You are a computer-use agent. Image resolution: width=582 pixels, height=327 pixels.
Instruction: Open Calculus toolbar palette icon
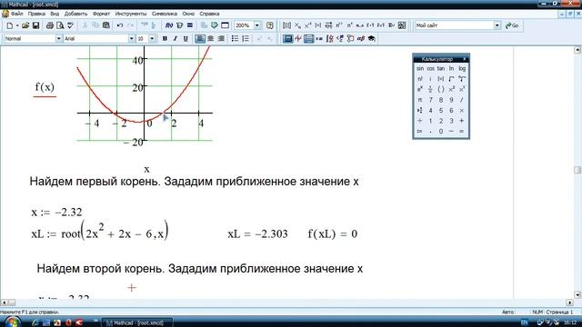pyautogui.click(x=329, y=38)
